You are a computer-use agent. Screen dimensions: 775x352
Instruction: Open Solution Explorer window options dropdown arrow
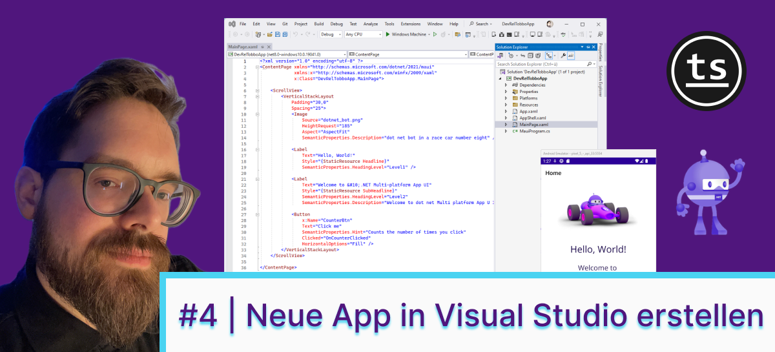[582, 47]
